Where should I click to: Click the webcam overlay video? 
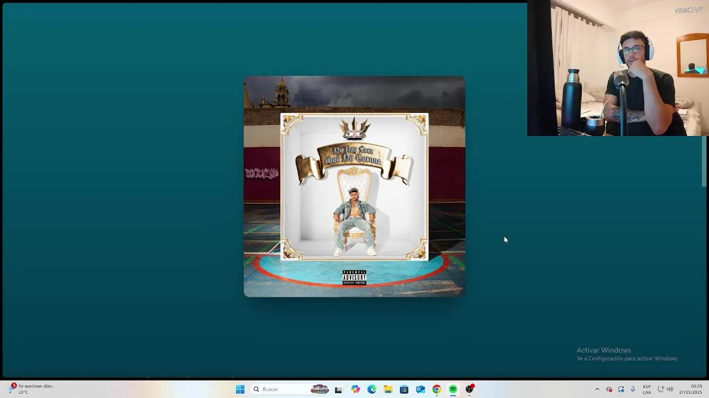tap(618, 68)
